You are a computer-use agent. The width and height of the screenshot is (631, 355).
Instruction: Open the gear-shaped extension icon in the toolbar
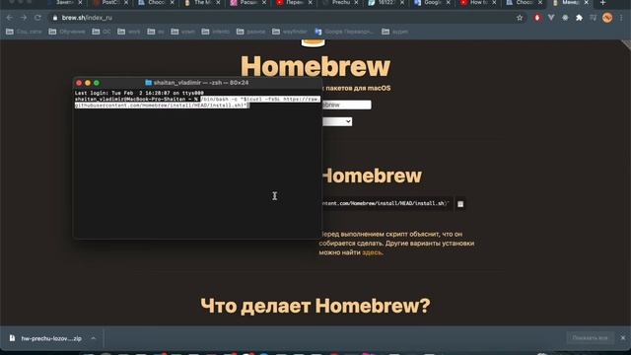pos(565,18)
